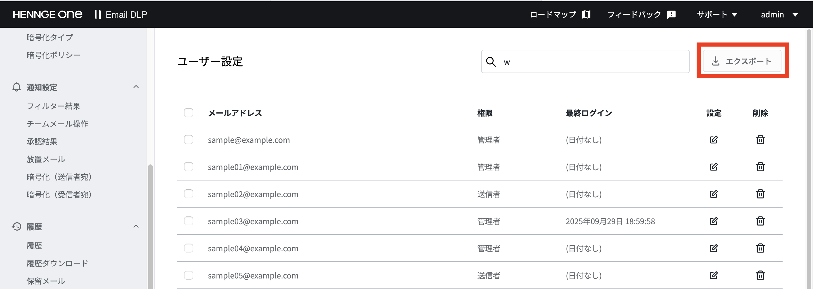
Task: Open the 履歴 sub-item in sidebar
Action: point(34,246)
